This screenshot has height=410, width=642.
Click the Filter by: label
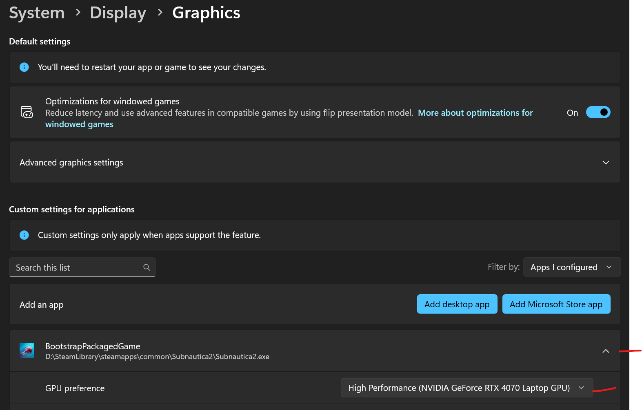(504, 267)
